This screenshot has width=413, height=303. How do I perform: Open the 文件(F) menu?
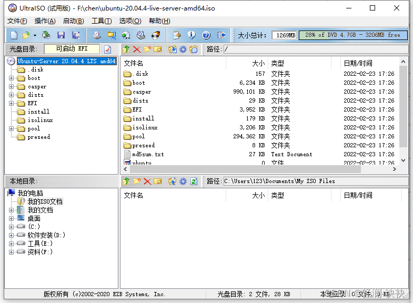click(x=17, y=21)
